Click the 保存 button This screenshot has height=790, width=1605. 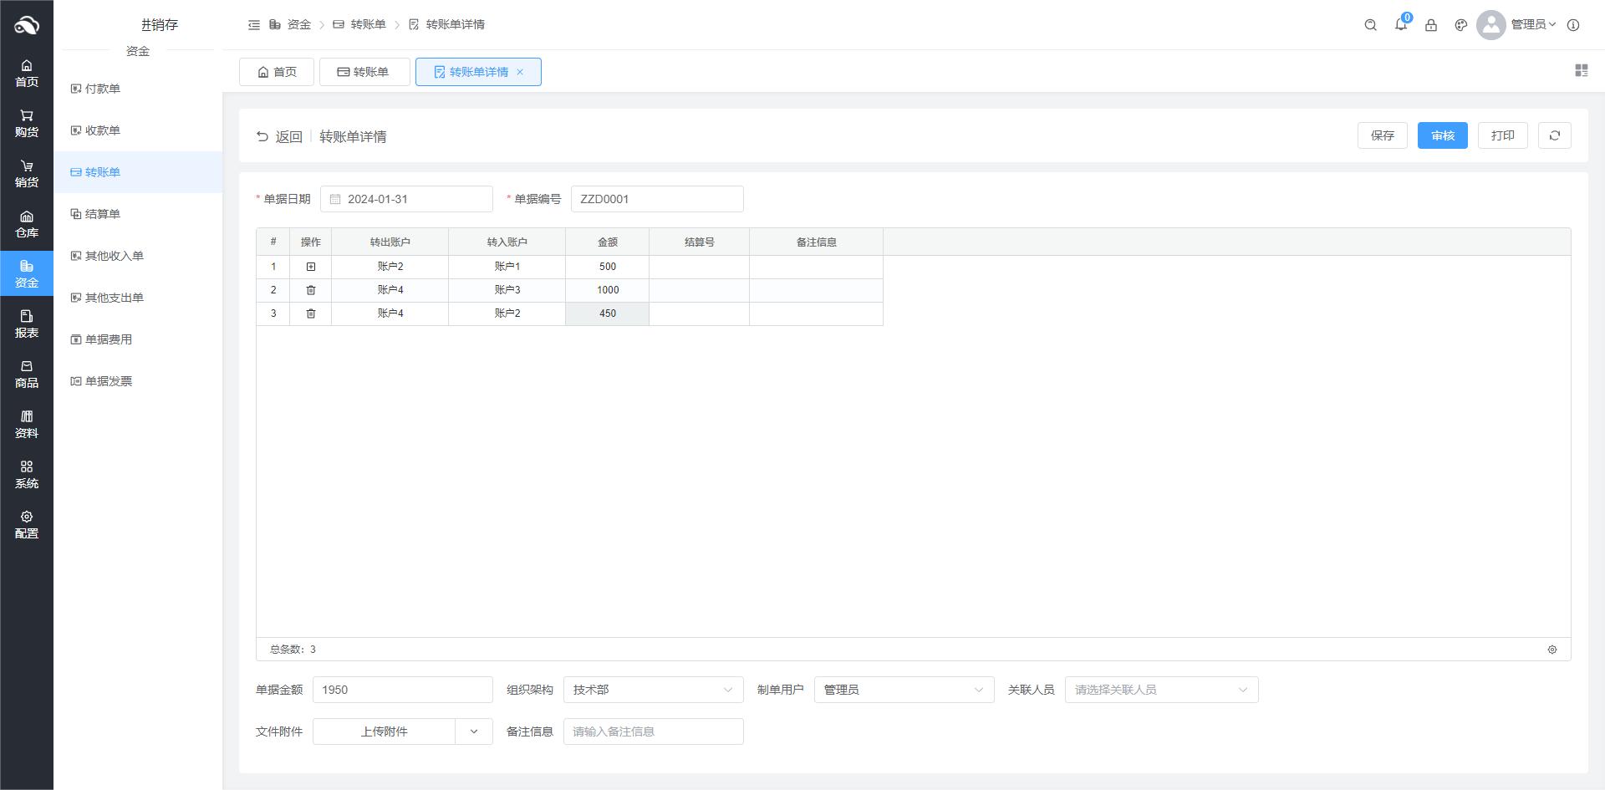(x=1382, y=135)
